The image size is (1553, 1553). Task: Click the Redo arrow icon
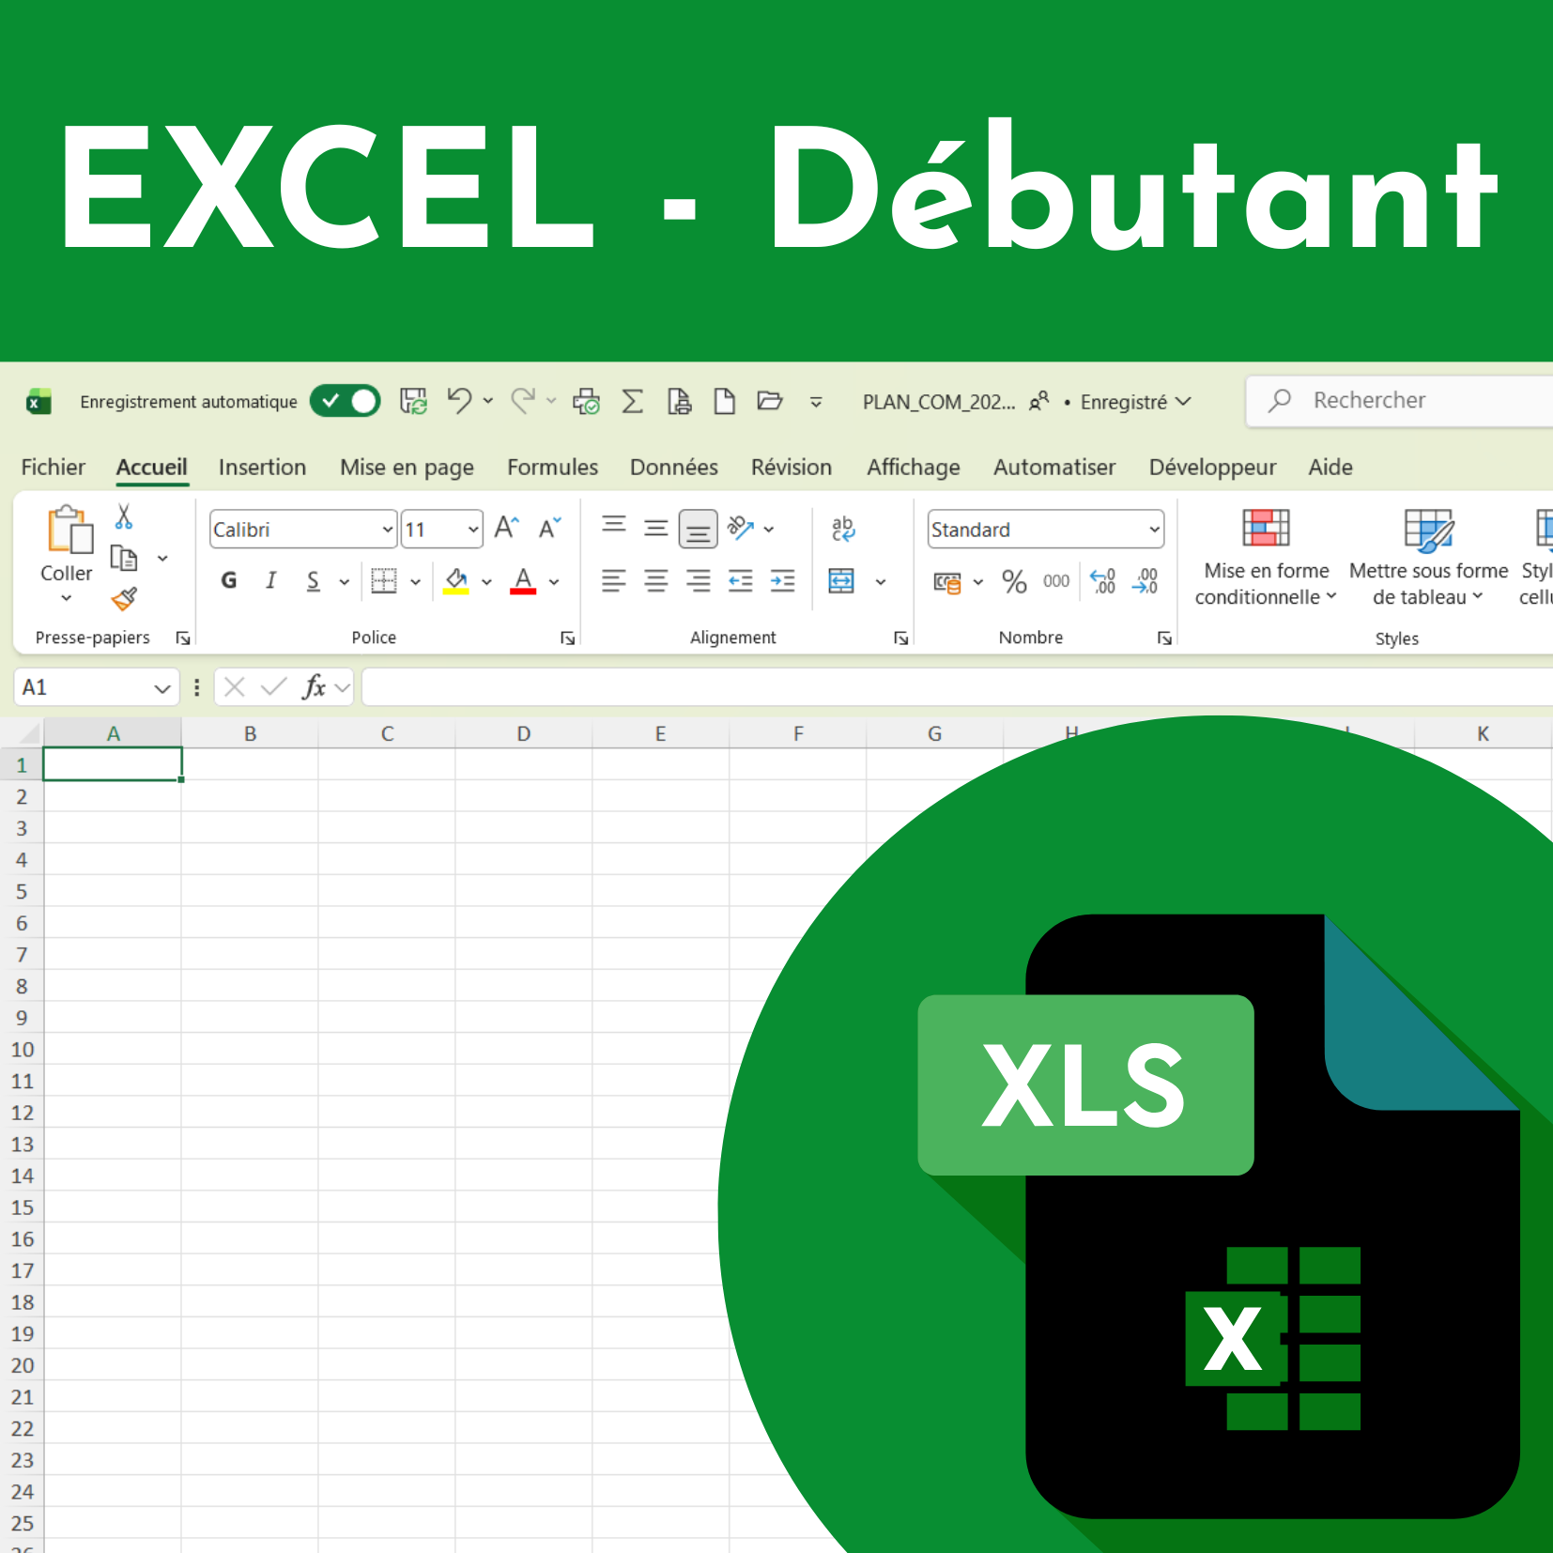[x=523, y=401]
